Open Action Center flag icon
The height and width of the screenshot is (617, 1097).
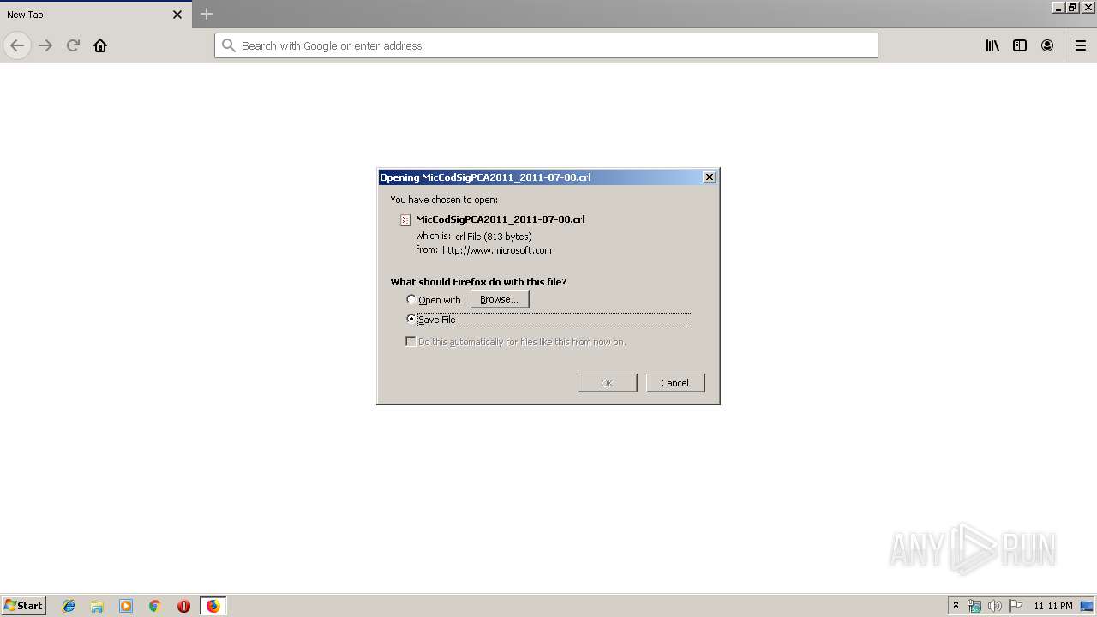point(1016,606)
